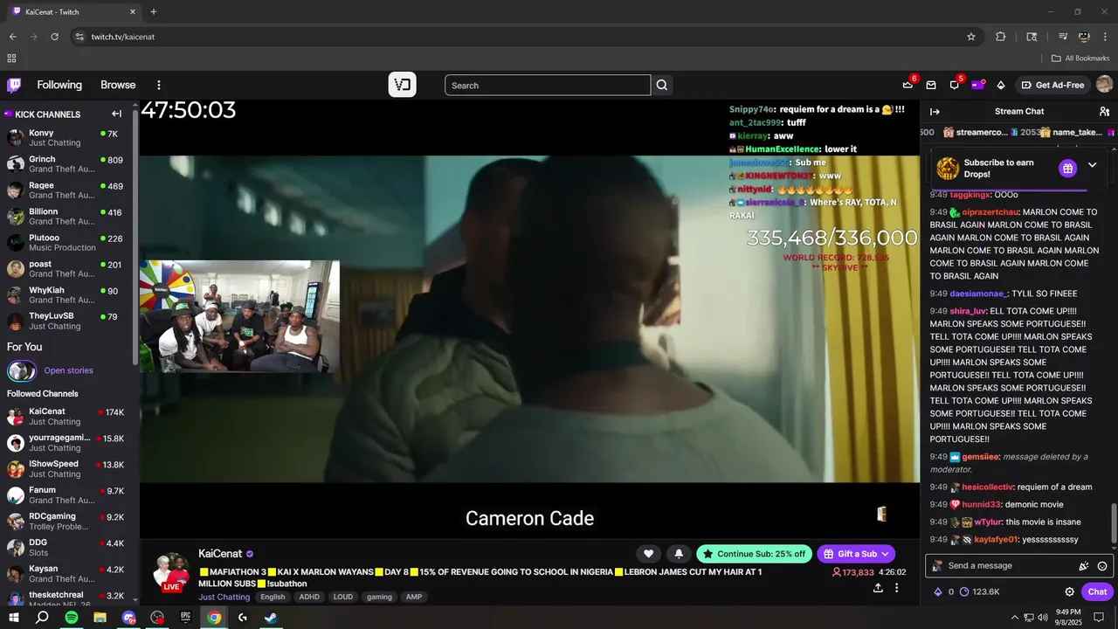
Task: Open more stream options below viewer count
Action: [896, 588]
